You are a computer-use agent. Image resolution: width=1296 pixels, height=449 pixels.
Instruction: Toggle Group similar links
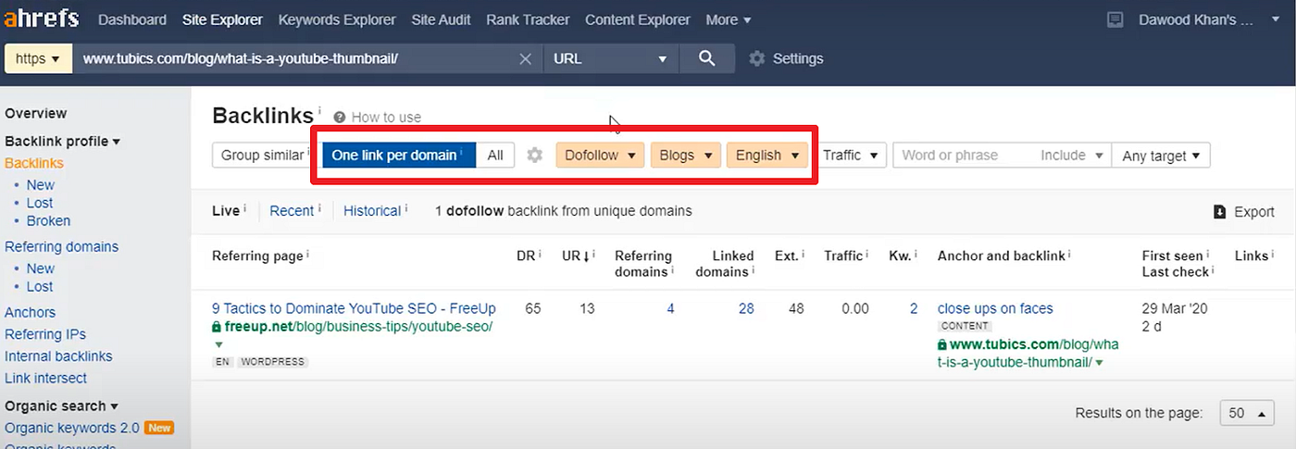(x=262, y=156)
